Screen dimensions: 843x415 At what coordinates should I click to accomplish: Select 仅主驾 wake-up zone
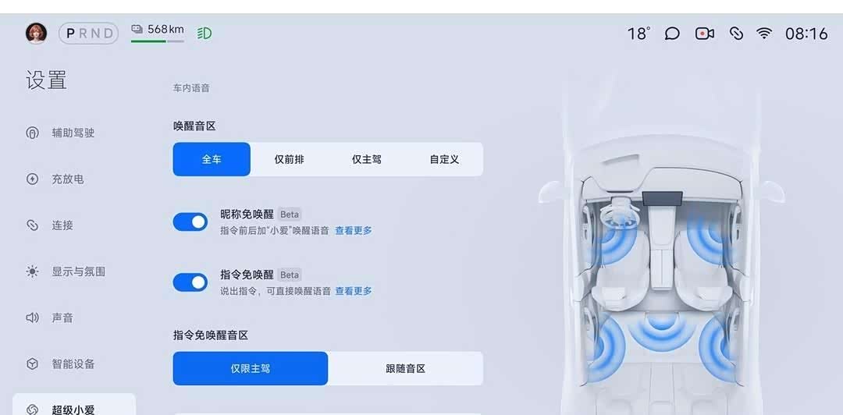[367, 160]
